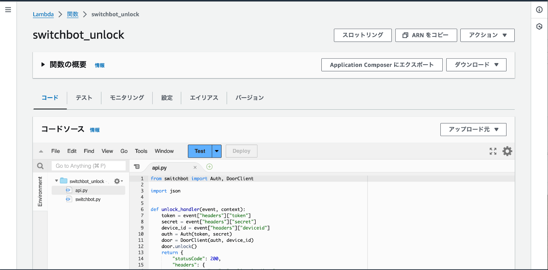Screen dimensions: 548x270
Task: Select api.py in the file tree
Action: [88, 190]
